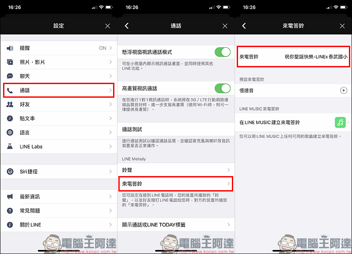This screenshot has width=352, height=254.
Task: Open 好友 row chevron
Action: [110, 104]
